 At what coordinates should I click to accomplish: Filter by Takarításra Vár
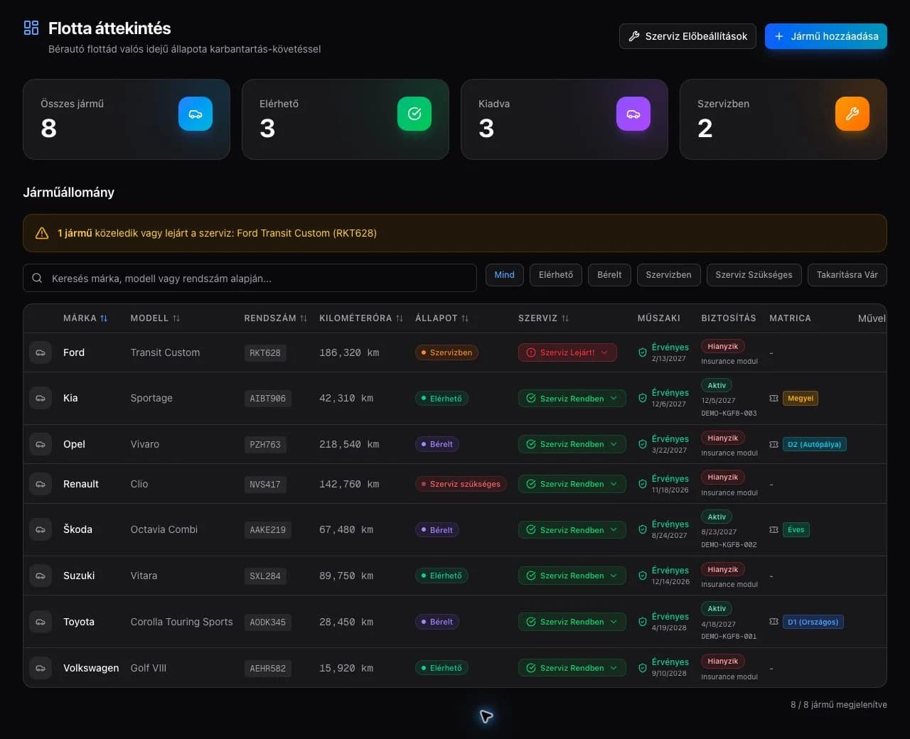[x=847, y=275]
